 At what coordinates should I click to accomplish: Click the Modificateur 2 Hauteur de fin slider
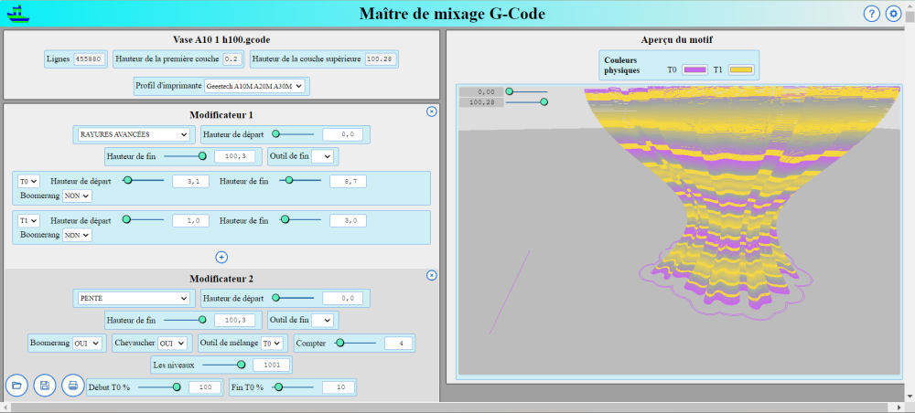pyautogui.click(x=186, y=320)
